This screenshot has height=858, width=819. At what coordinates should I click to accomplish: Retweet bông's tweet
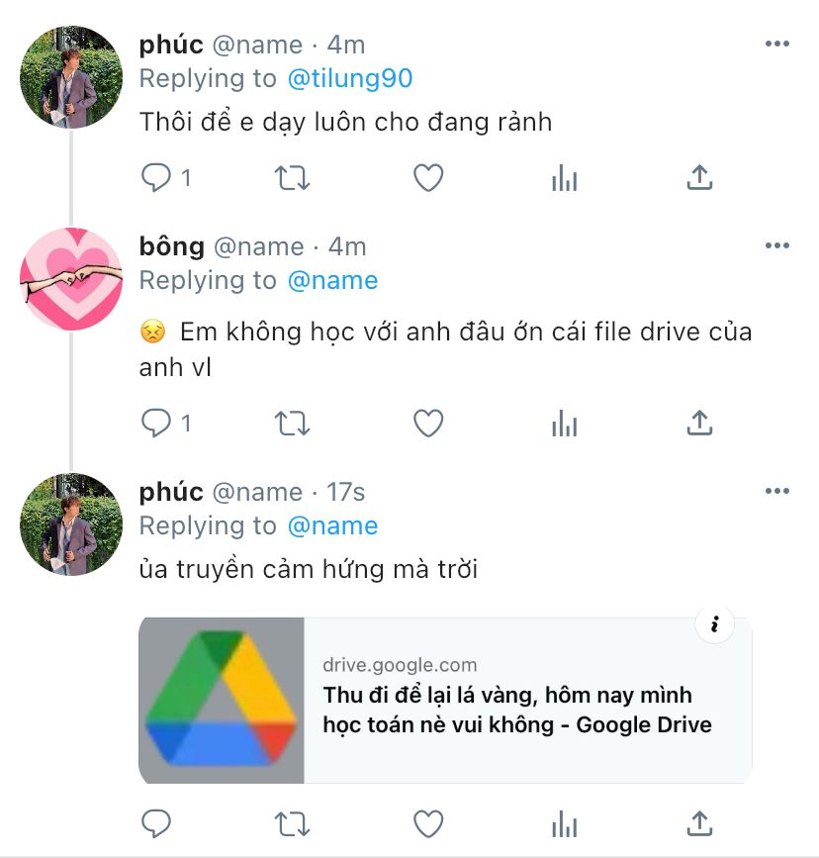click(292, 424)
